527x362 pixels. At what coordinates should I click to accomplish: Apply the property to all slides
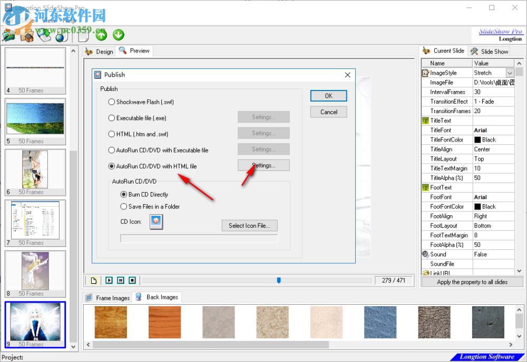[x=472, y=282]
